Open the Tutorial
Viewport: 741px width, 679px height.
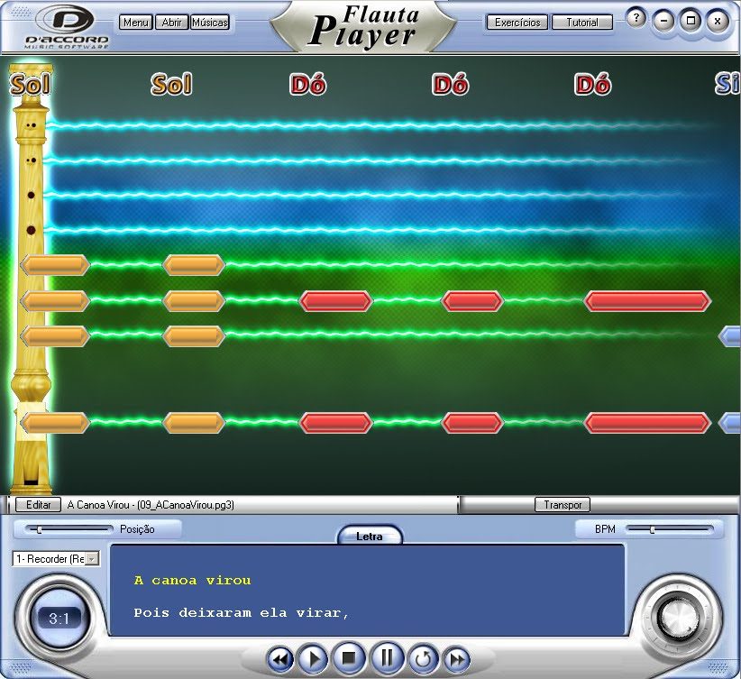click(x=582, y=23)
